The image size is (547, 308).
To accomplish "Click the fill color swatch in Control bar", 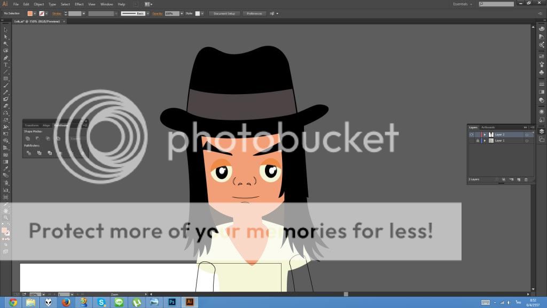I will coord(30,13).
